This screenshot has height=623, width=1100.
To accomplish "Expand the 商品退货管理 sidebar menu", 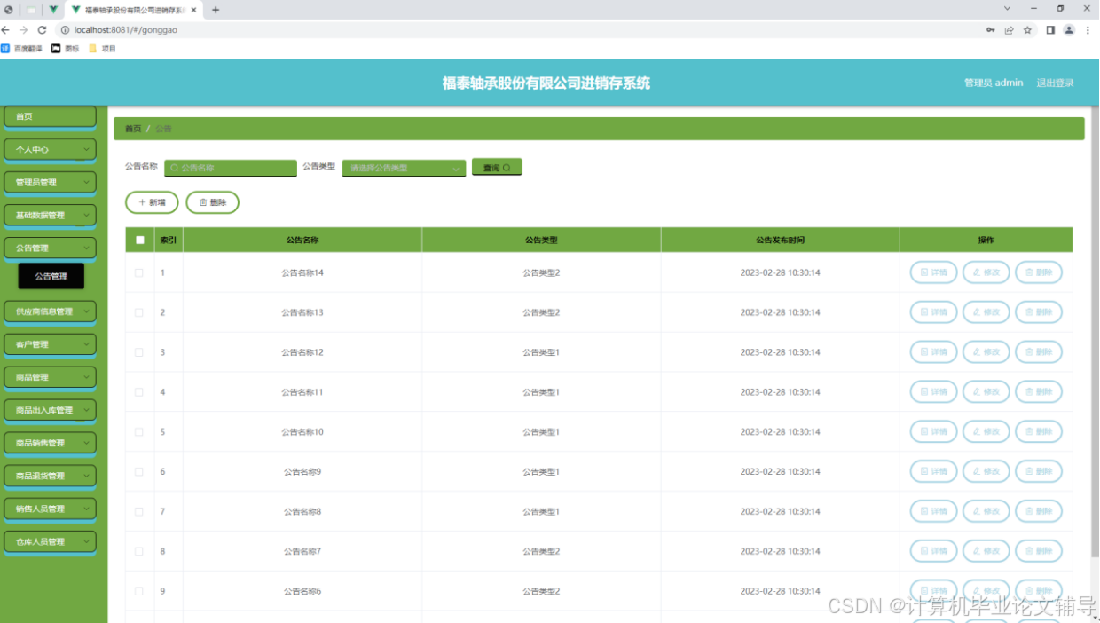I will coord(50,476).
